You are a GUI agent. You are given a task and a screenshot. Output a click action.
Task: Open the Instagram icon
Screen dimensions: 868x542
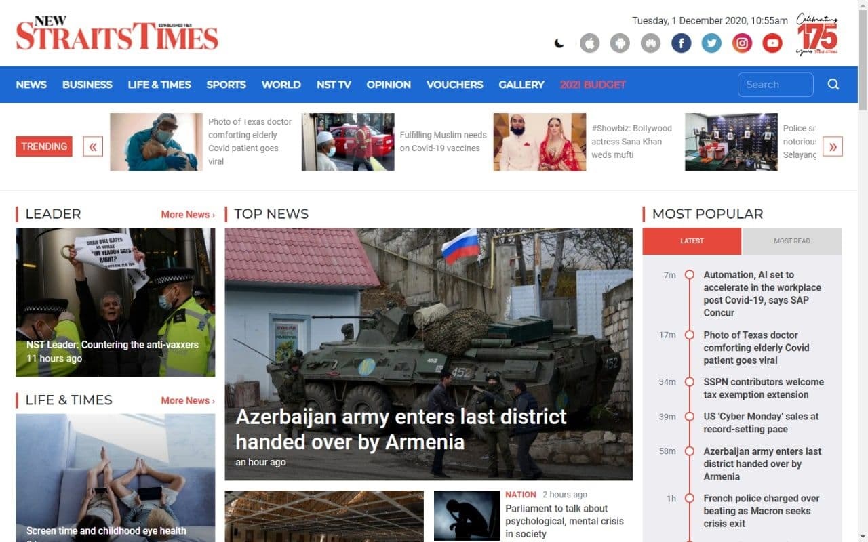coord(742,43)
